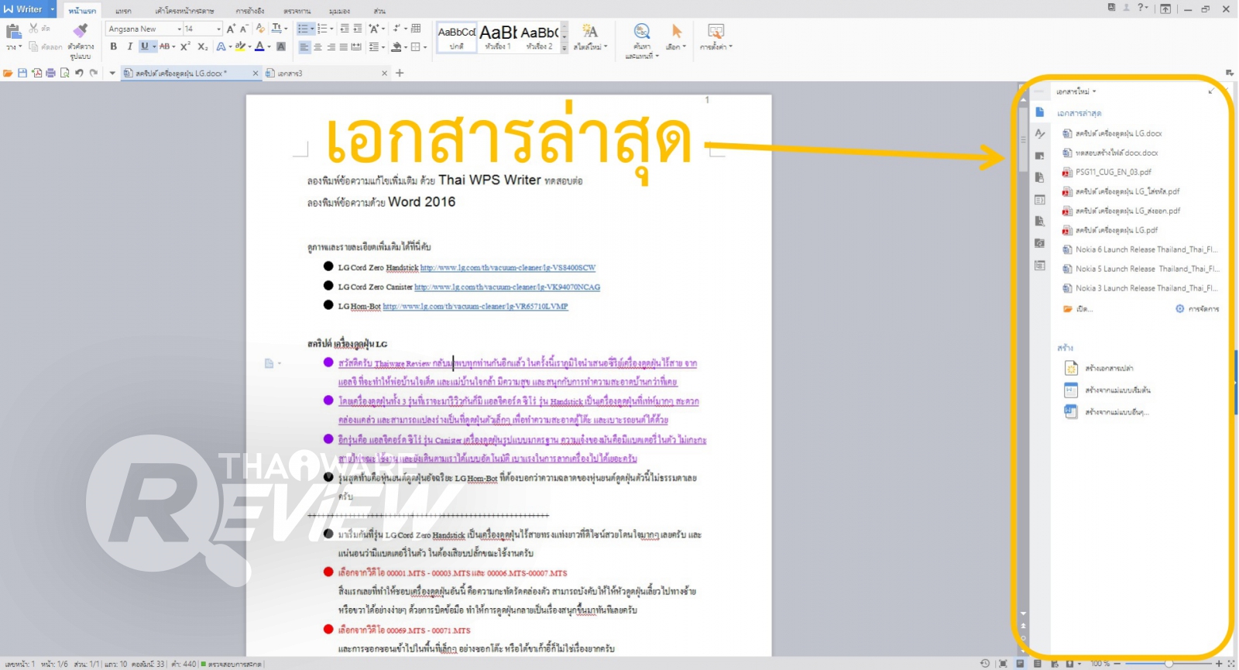Toggle Italic formatting
The image size is (1239, 670).
click(x=129, y=46)
